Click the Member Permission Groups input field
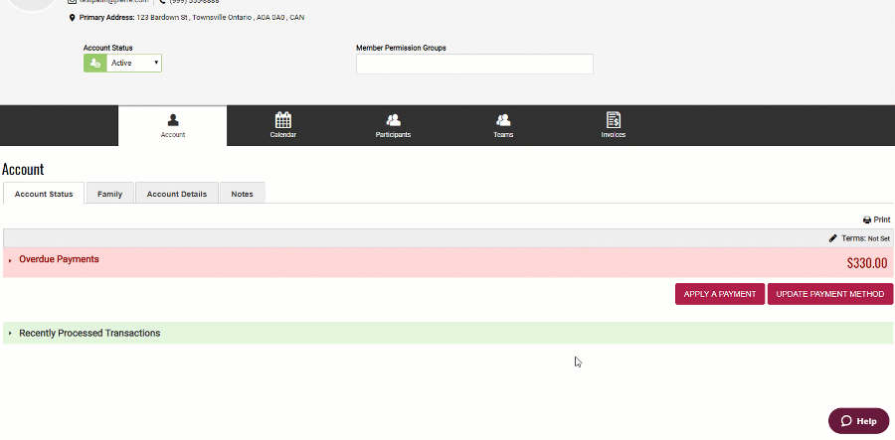 click(474, 64)
